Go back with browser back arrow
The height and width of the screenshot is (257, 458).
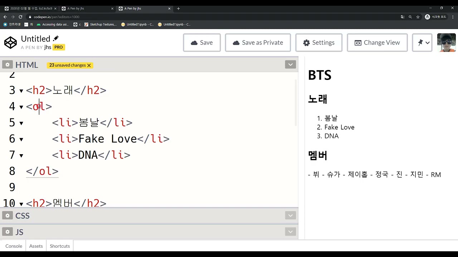pos(5,17)
